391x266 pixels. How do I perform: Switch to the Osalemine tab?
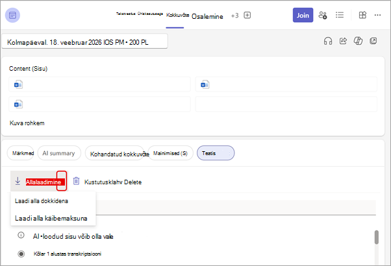tap(207, 16)
